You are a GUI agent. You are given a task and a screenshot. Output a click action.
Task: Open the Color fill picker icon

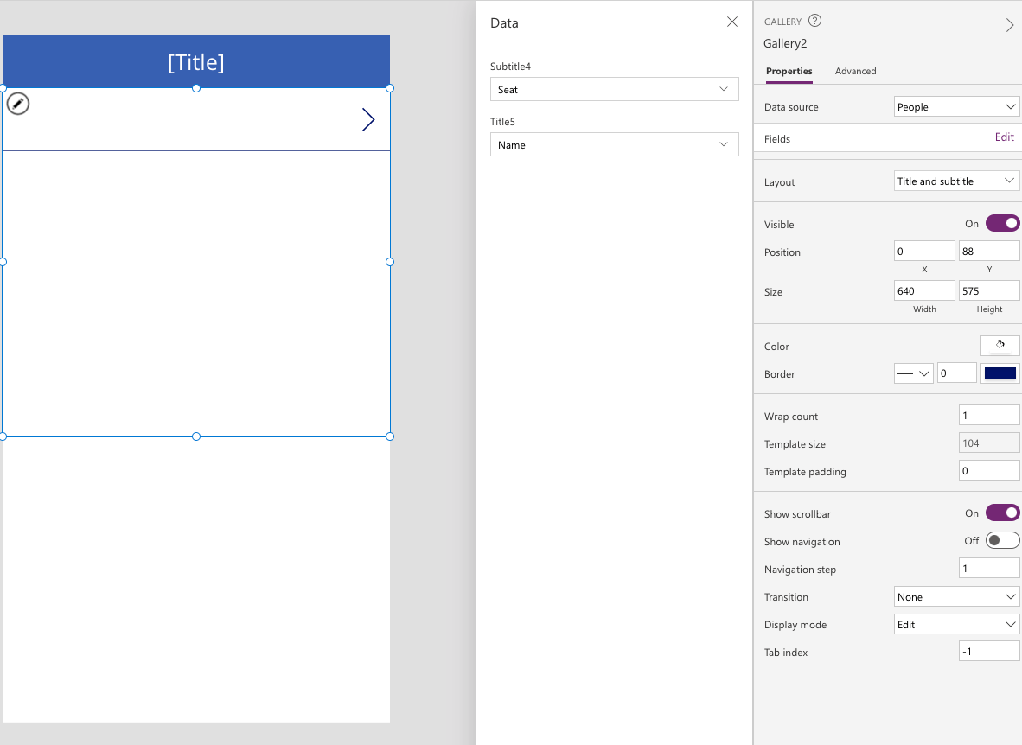point(1000,344)
